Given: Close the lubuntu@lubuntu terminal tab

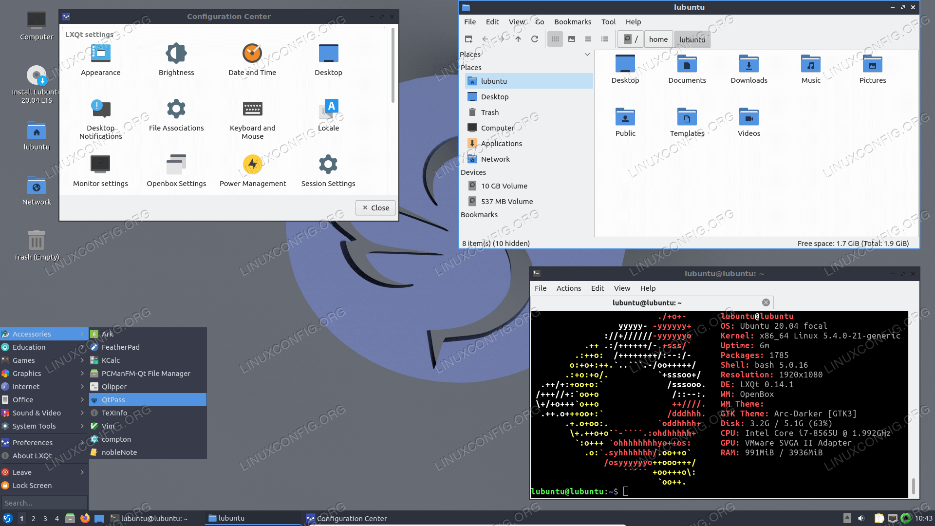Looking at the screenshot, I should pos(766,302).
